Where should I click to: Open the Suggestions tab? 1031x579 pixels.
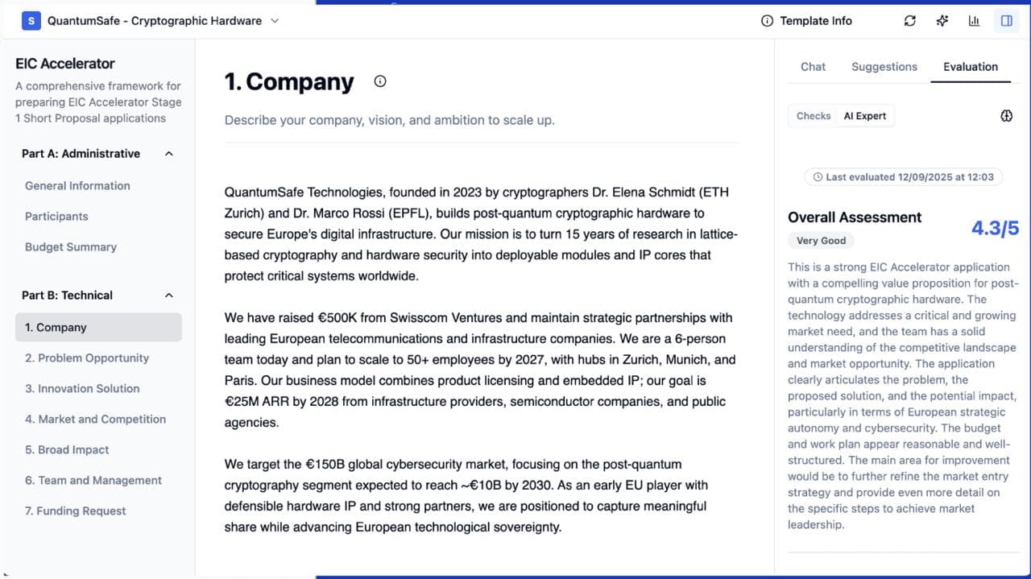click(x=884, y=67)
